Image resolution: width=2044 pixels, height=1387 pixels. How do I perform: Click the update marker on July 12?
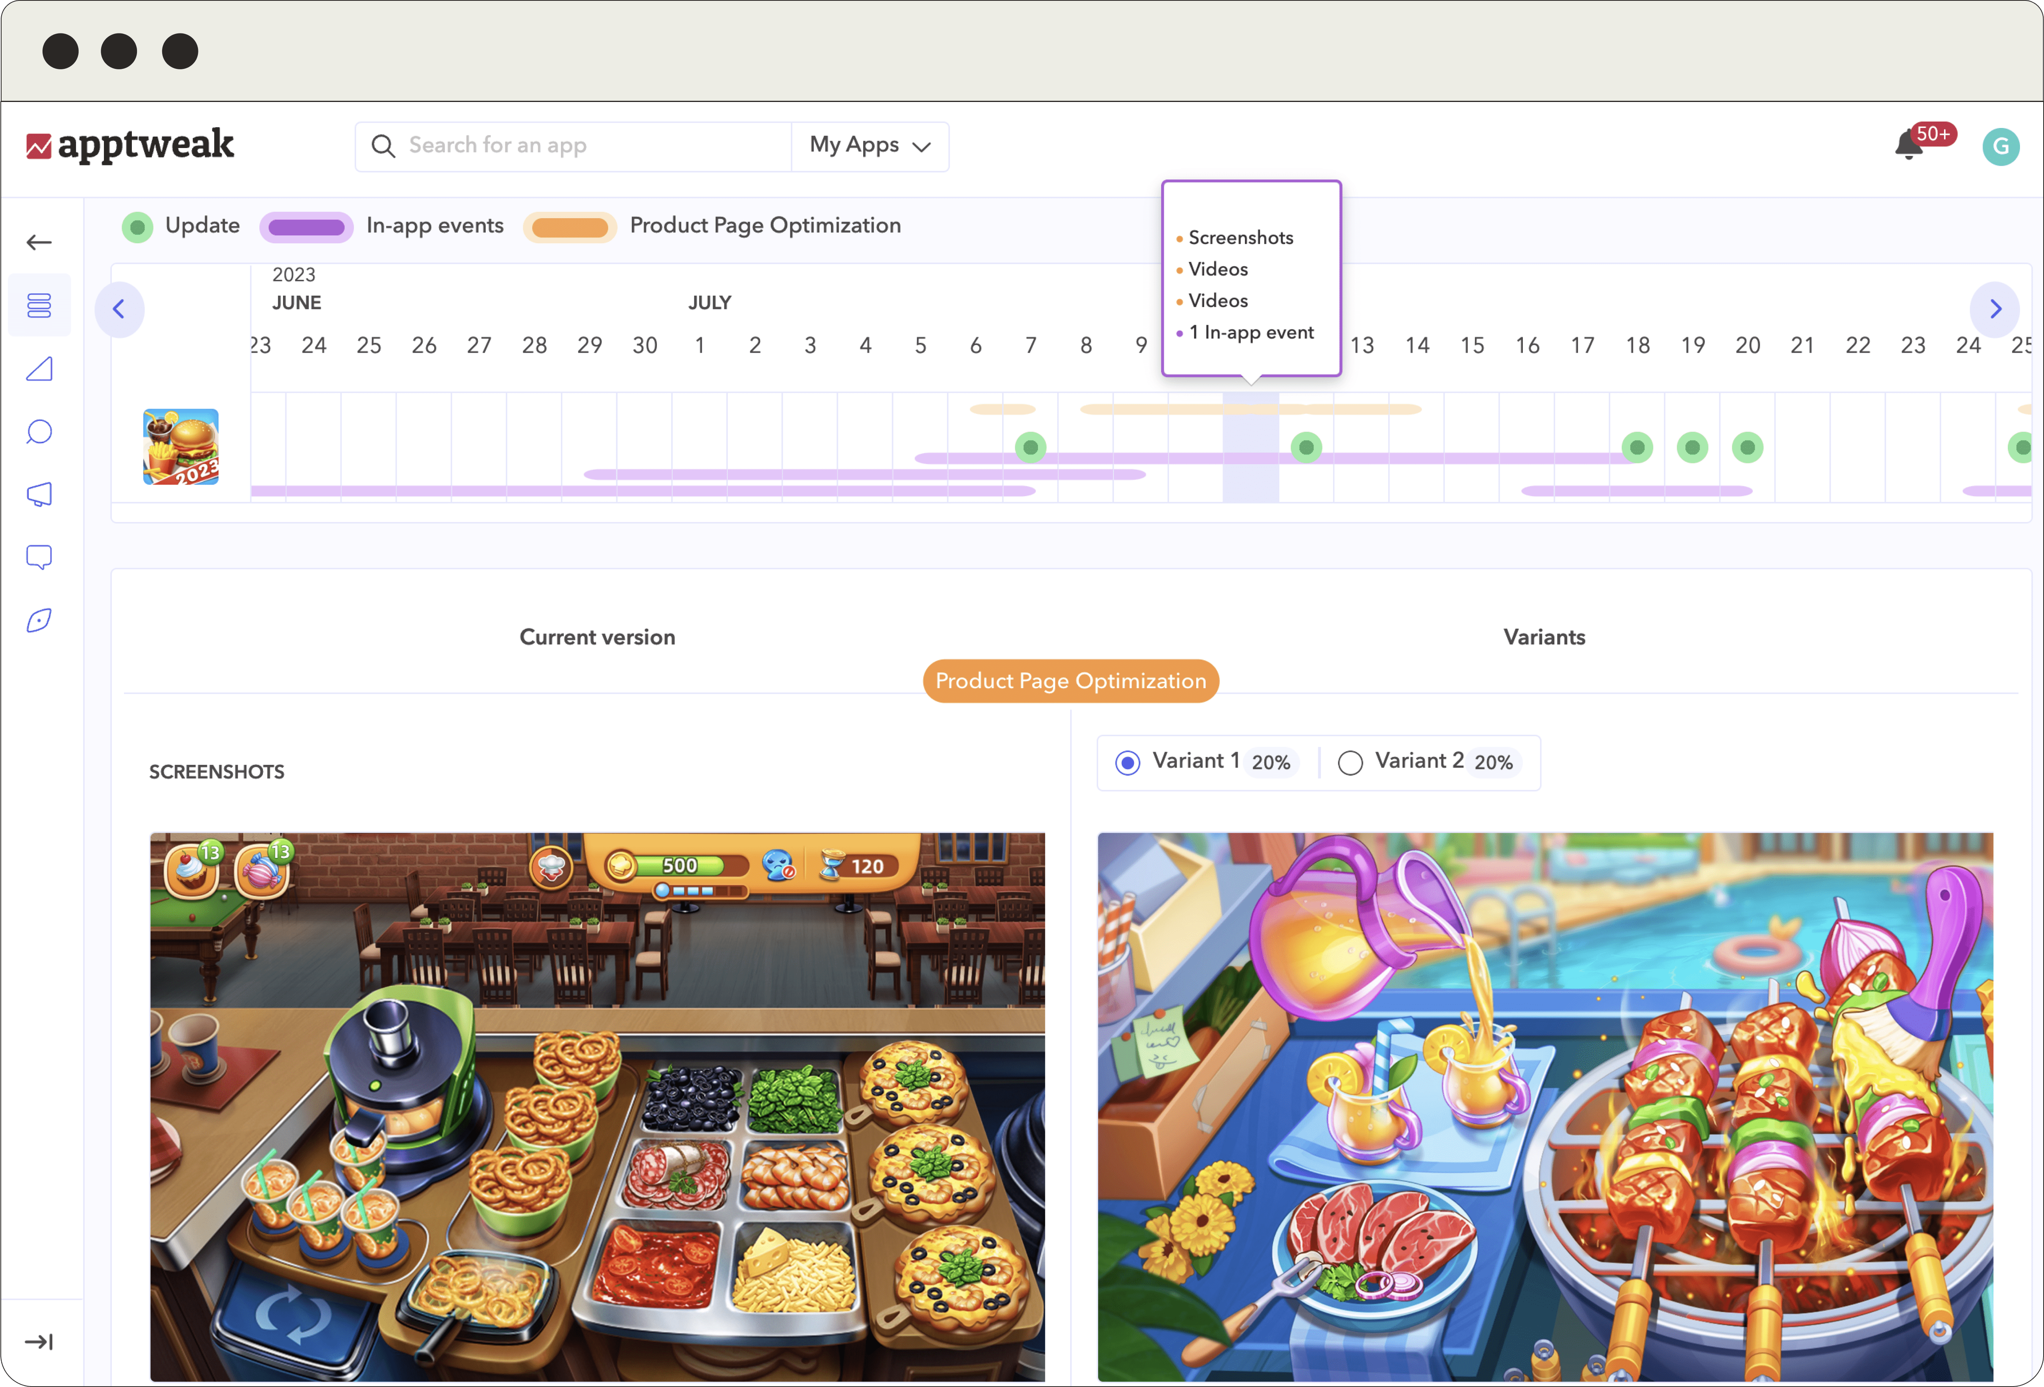1306,448
